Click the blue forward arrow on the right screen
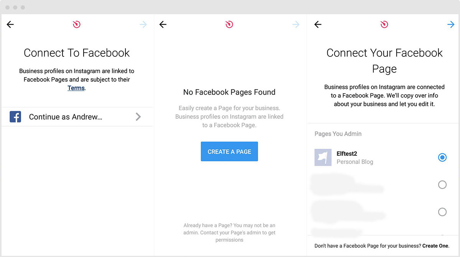 (x=451, y=24)
